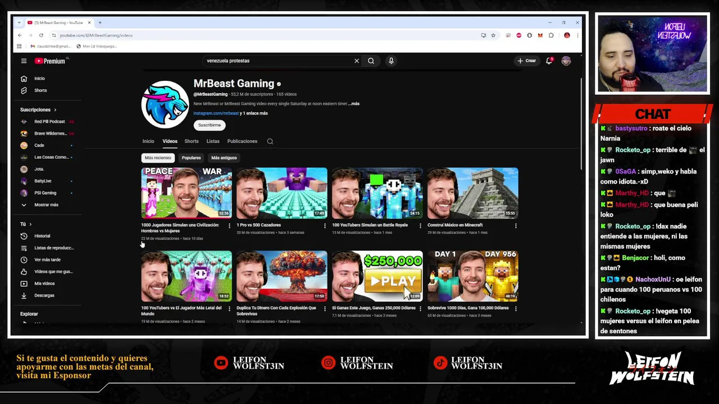The width and height of the screenshot is (719, 404).
Task: Open Chrome three-dot menu
Action: [577, 35]
